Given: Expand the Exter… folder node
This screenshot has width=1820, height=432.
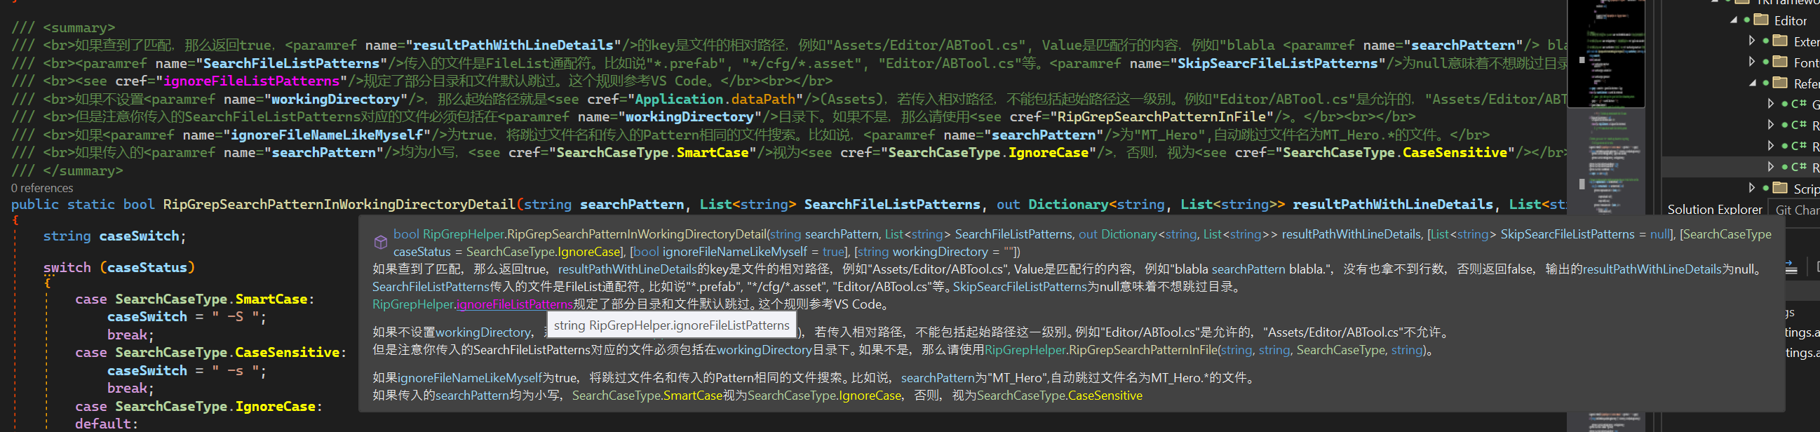Looking at the screenshot, I should tap(1751, 40).
